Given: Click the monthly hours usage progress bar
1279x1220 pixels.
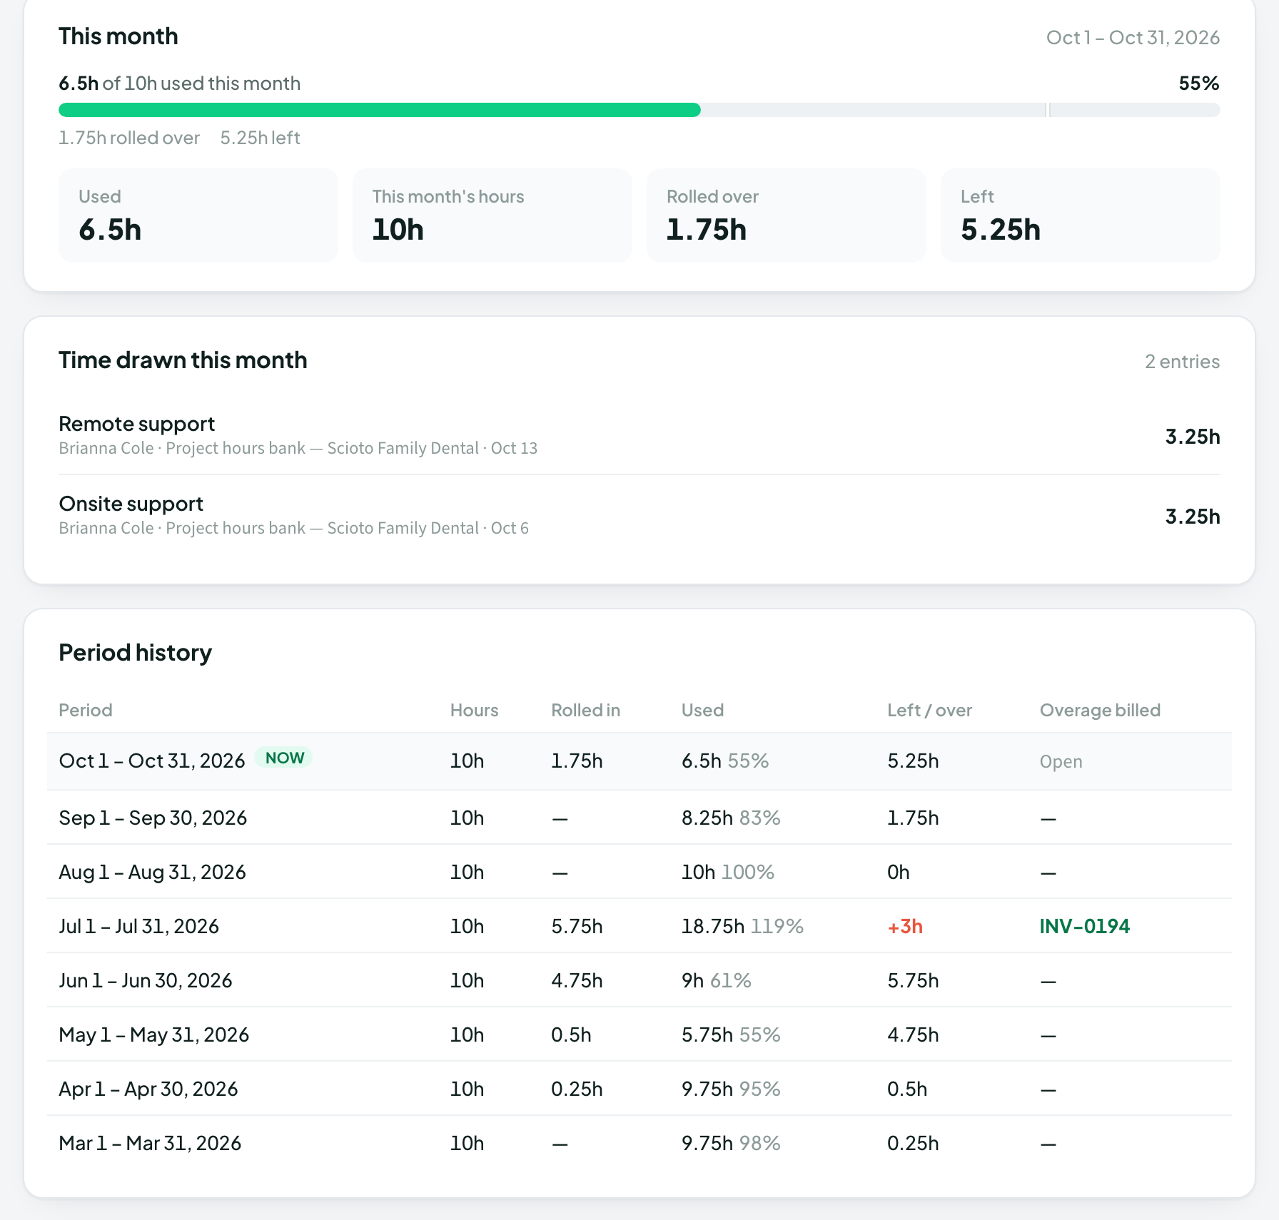Looking at the screenshot, I should pyautogui.click(x=639, y=110).
